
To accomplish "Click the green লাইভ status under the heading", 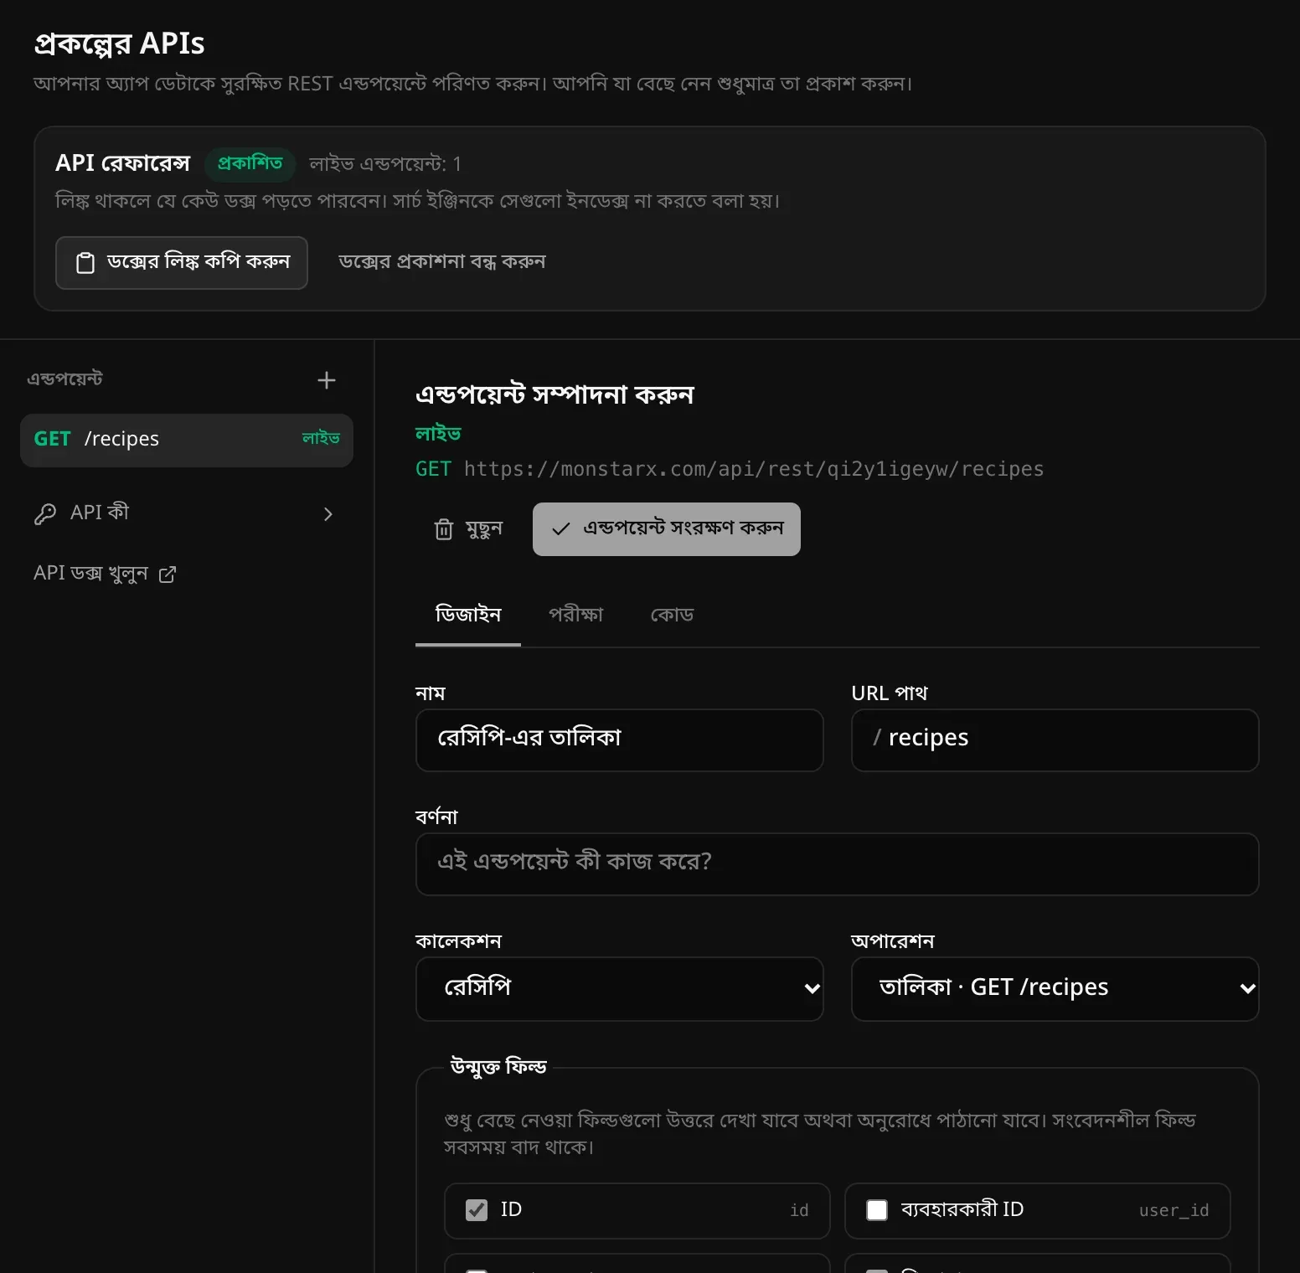I will click(438, 434).
